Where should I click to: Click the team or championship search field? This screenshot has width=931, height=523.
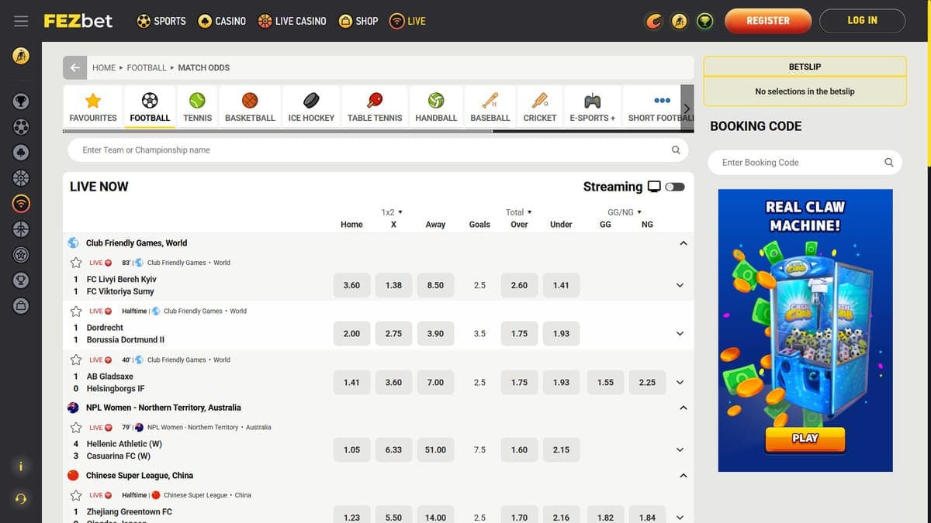(x=378, y=150)
